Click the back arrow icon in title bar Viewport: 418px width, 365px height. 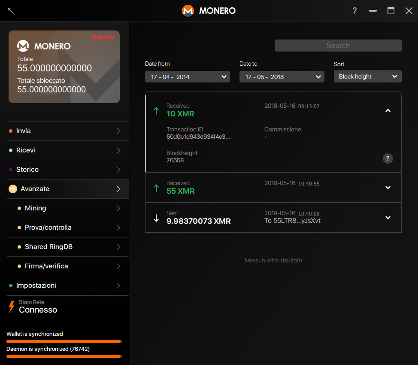click(x=11, y=11)
